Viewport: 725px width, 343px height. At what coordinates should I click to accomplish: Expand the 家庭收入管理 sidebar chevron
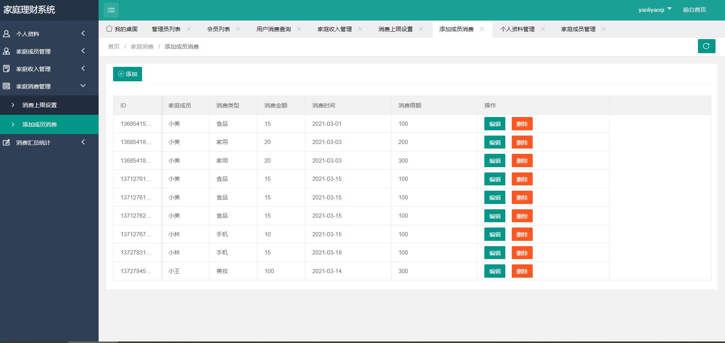[83, 68]
